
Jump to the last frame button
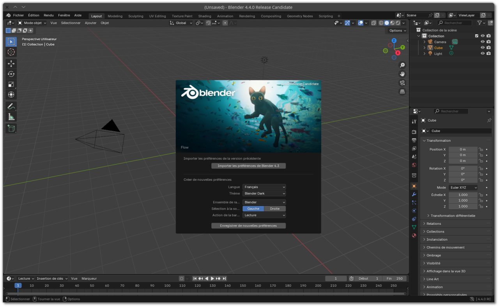tap(225, 279)
